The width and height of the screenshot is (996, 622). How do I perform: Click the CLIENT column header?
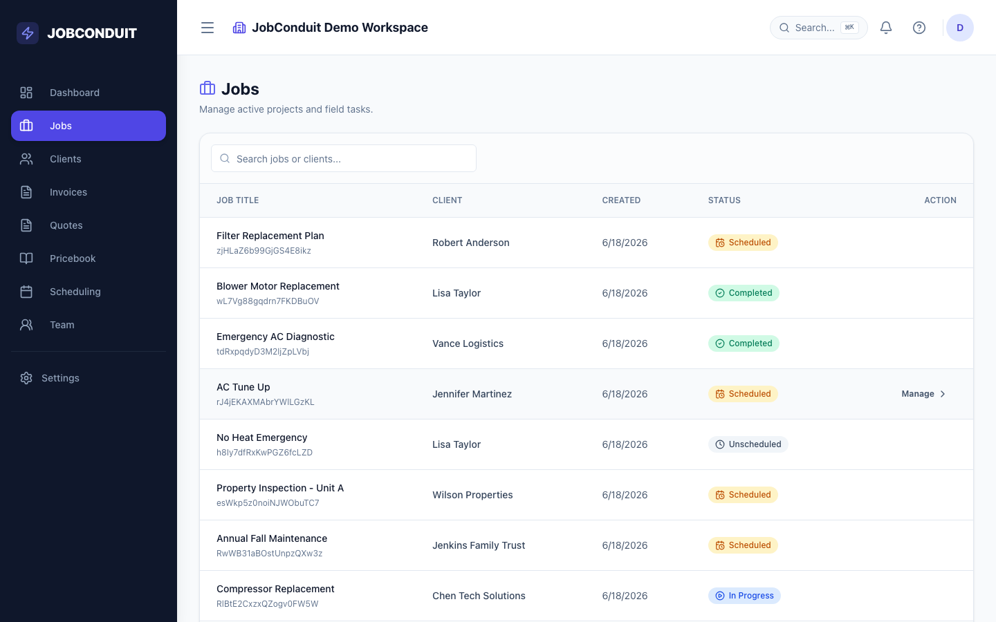448,200
